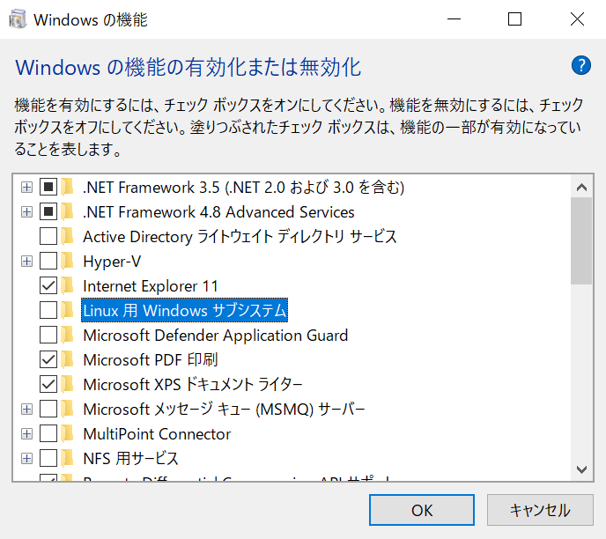Enable Active Directory ライトウェイト ディレクトリ サービス checkbox
Viewport: 606px width, 539px height.
click(48, 236)
